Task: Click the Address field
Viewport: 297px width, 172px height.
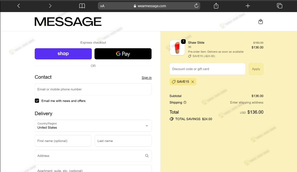Action: pyautogui.click(x=93, y=156)
